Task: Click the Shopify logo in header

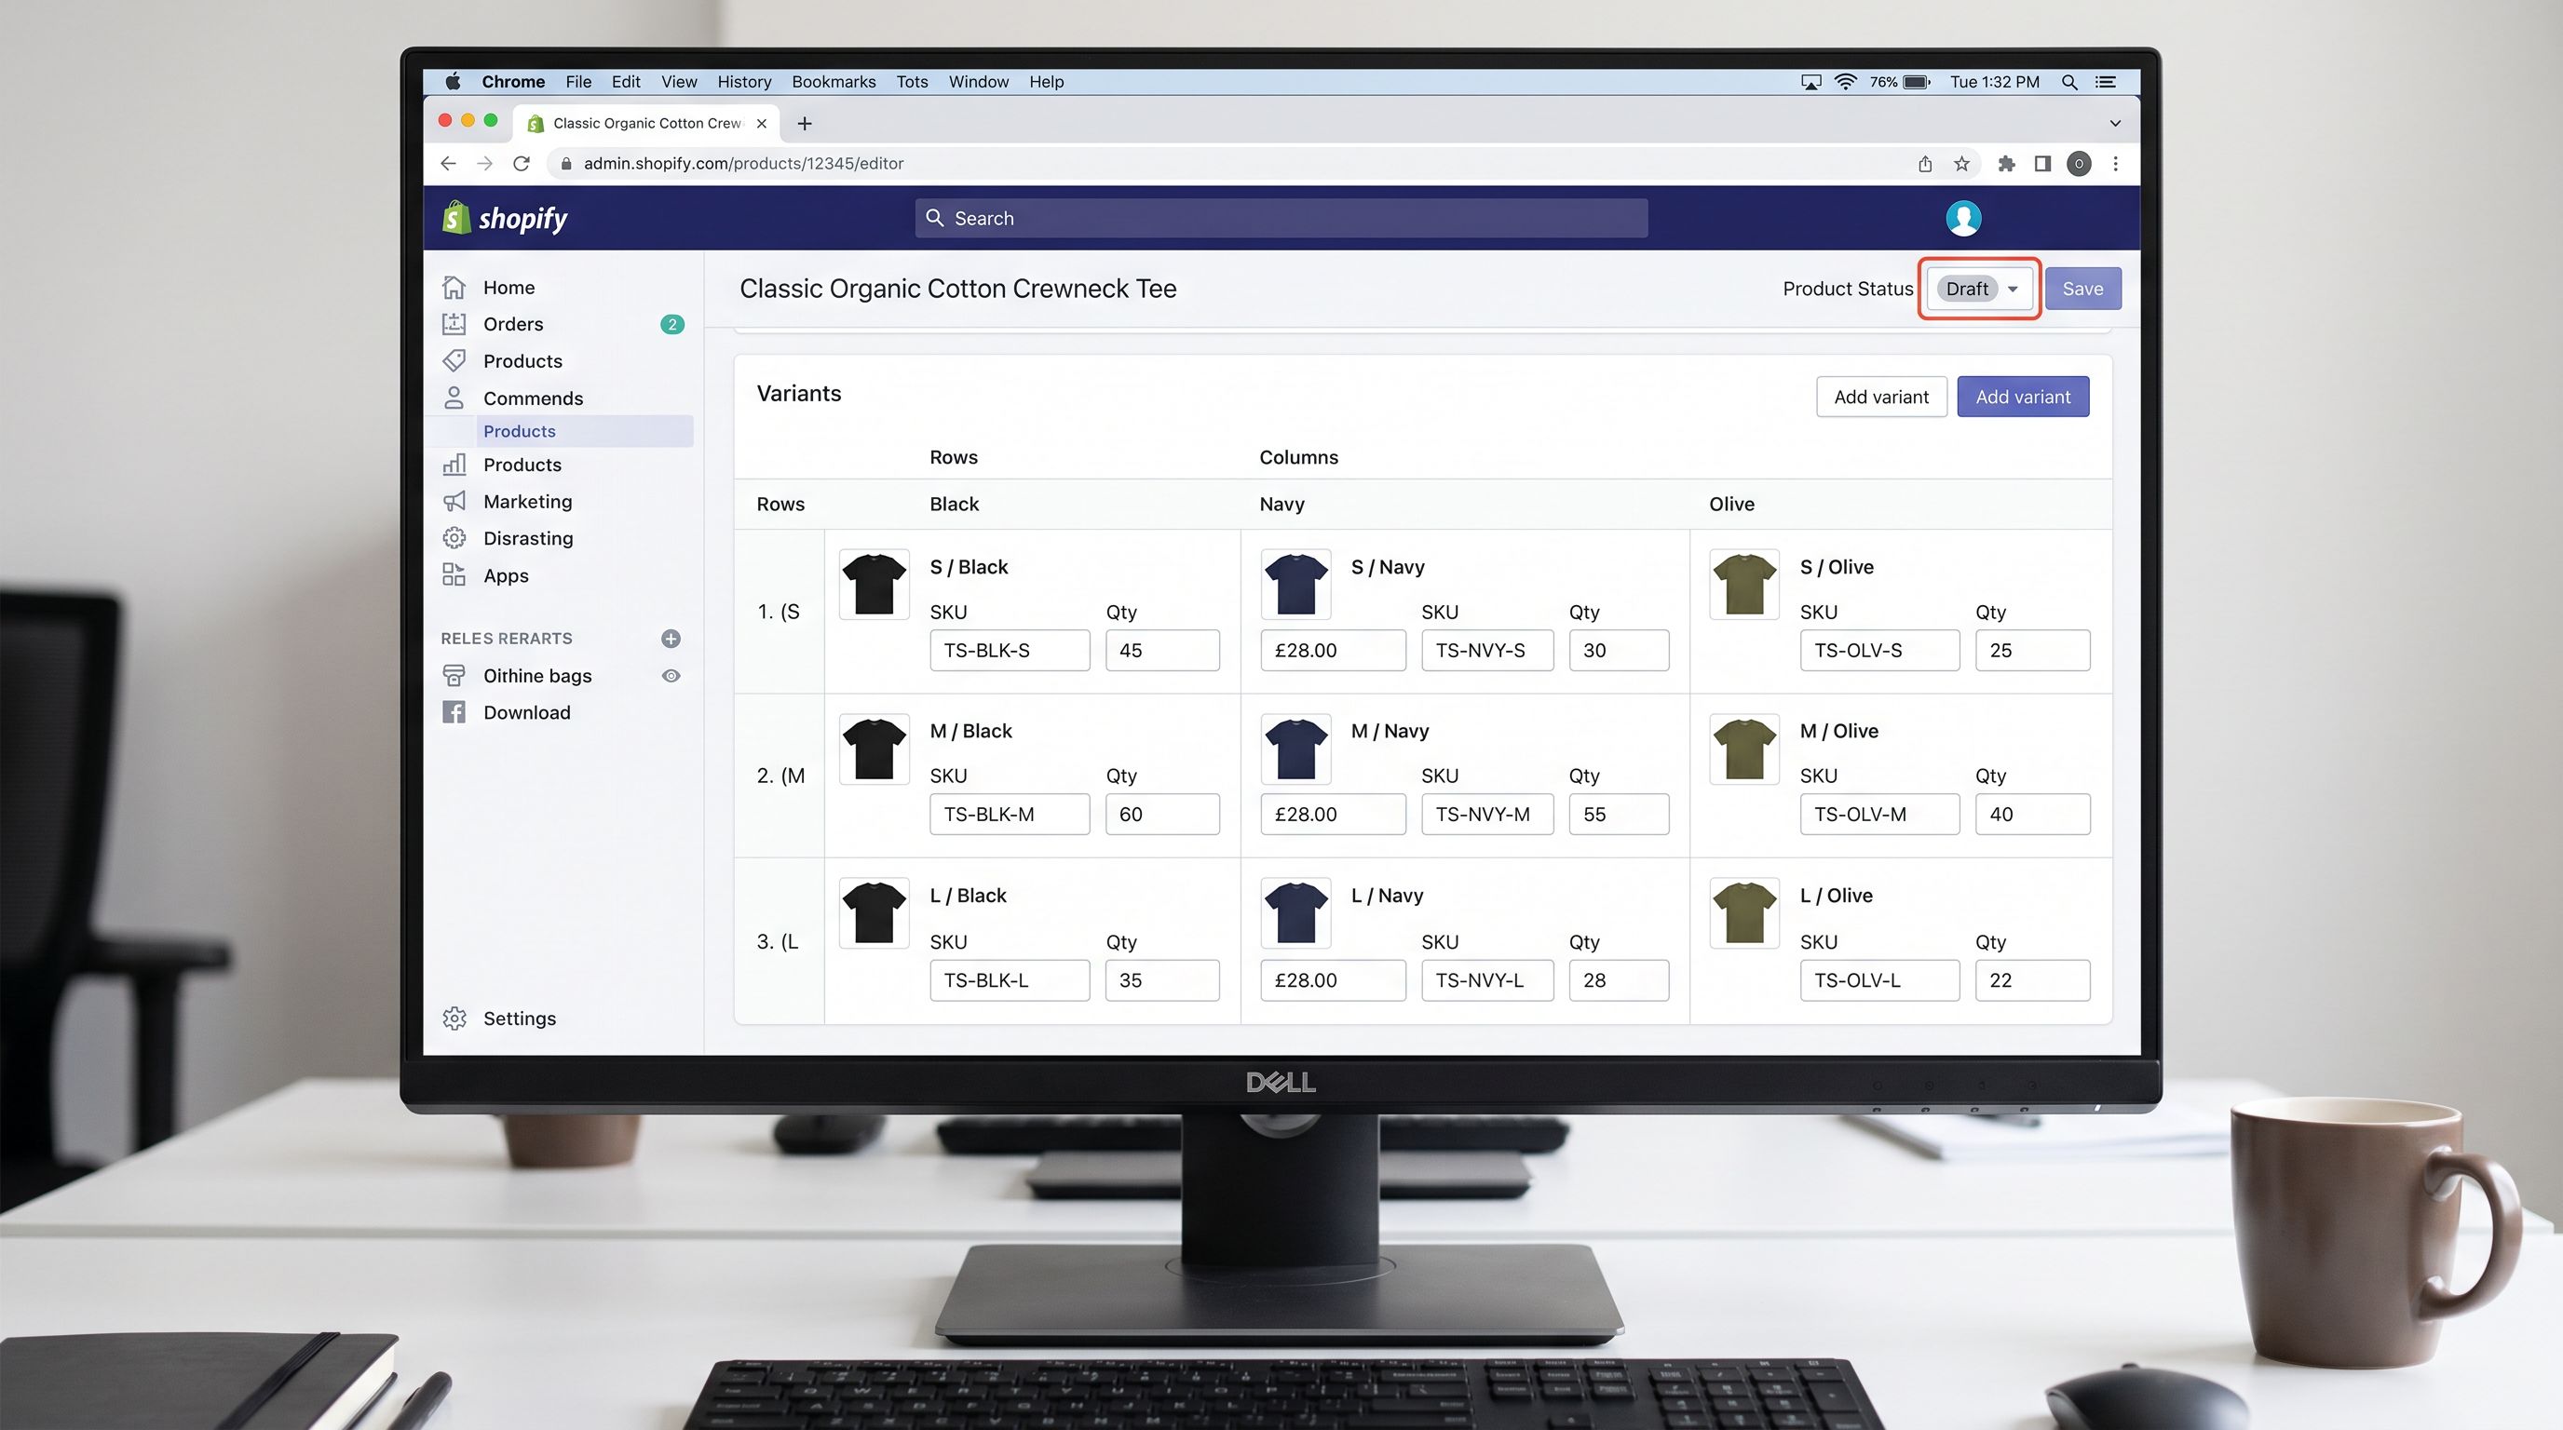Action: tap(505, 218)
